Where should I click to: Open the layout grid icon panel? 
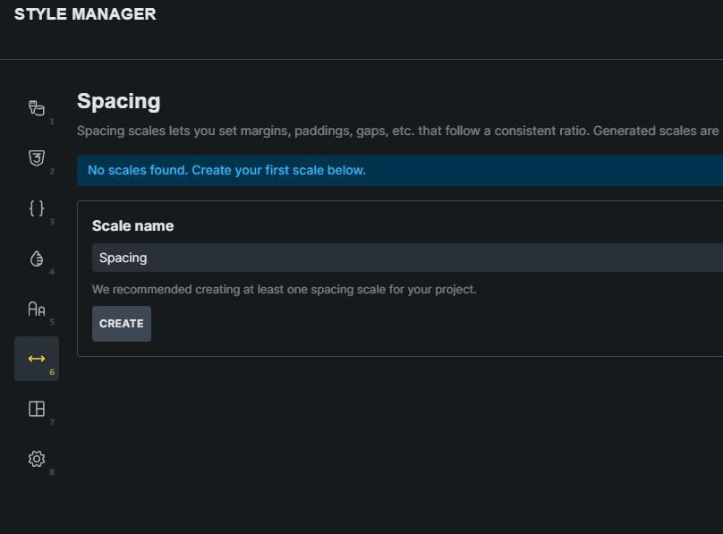37,409
